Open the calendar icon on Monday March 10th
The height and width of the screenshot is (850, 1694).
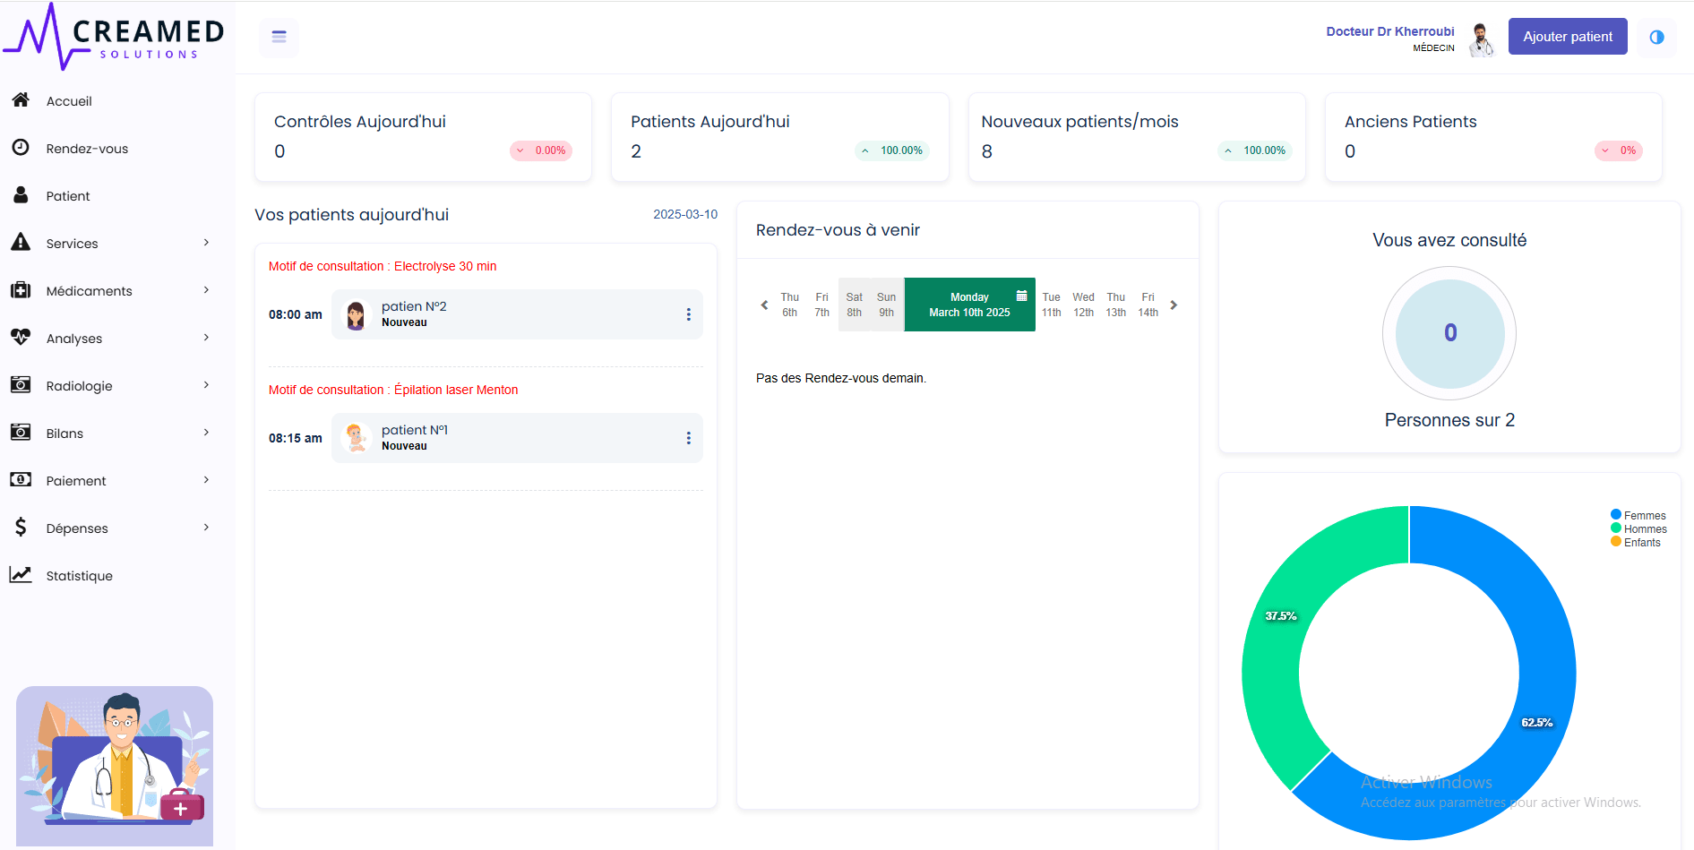[1021, 296]
